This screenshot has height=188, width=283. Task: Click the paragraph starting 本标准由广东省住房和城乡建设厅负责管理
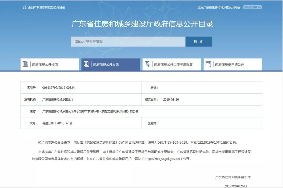click(141, 155)
